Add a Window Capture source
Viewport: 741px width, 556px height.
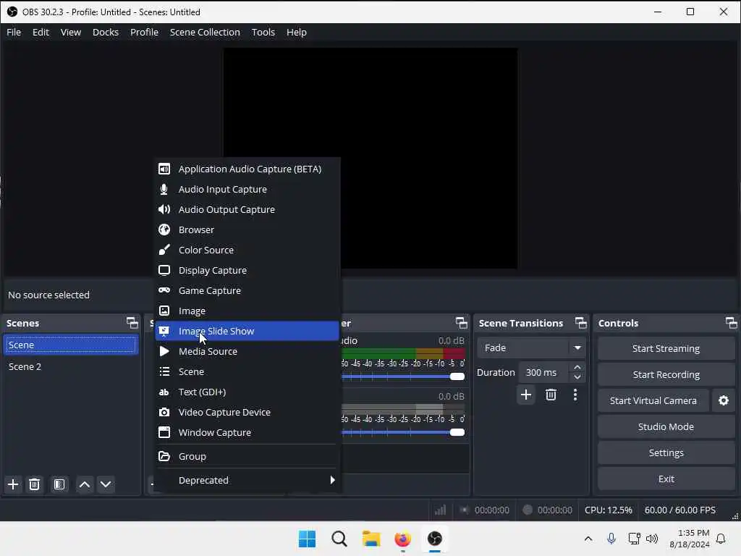(247, 433)
